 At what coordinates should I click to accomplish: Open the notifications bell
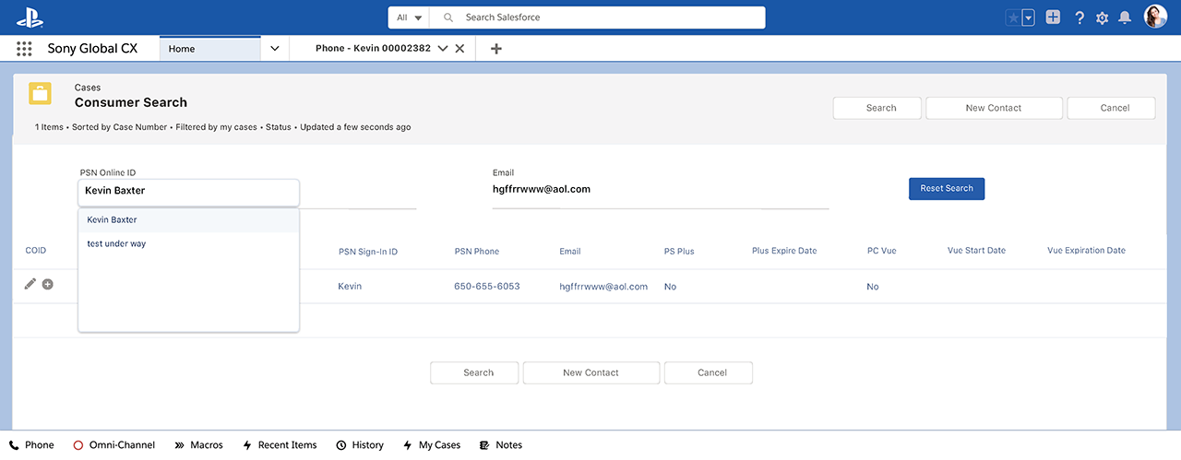[1124, 18]
